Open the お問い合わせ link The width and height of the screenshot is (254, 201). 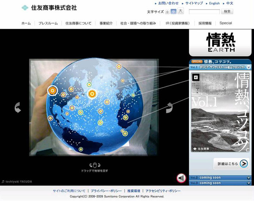pyautogui.click(x=168, y=3)
